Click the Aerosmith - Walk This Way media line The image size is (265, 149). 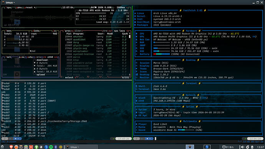pyautogui.click(x=177, y=127)
